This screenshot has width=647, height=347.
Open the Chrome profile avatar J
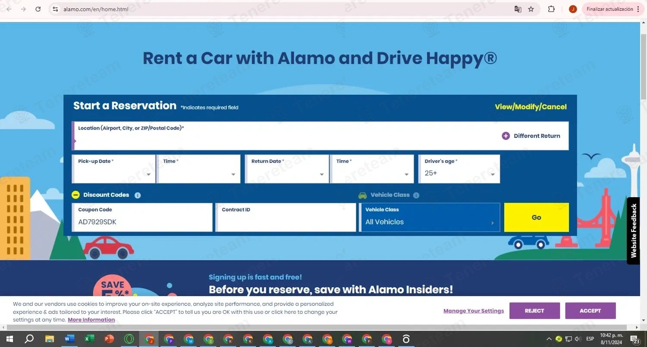(x=573, y=9)
